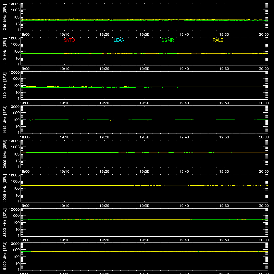Click the green SGMR station label

click(x=167, y=40)
